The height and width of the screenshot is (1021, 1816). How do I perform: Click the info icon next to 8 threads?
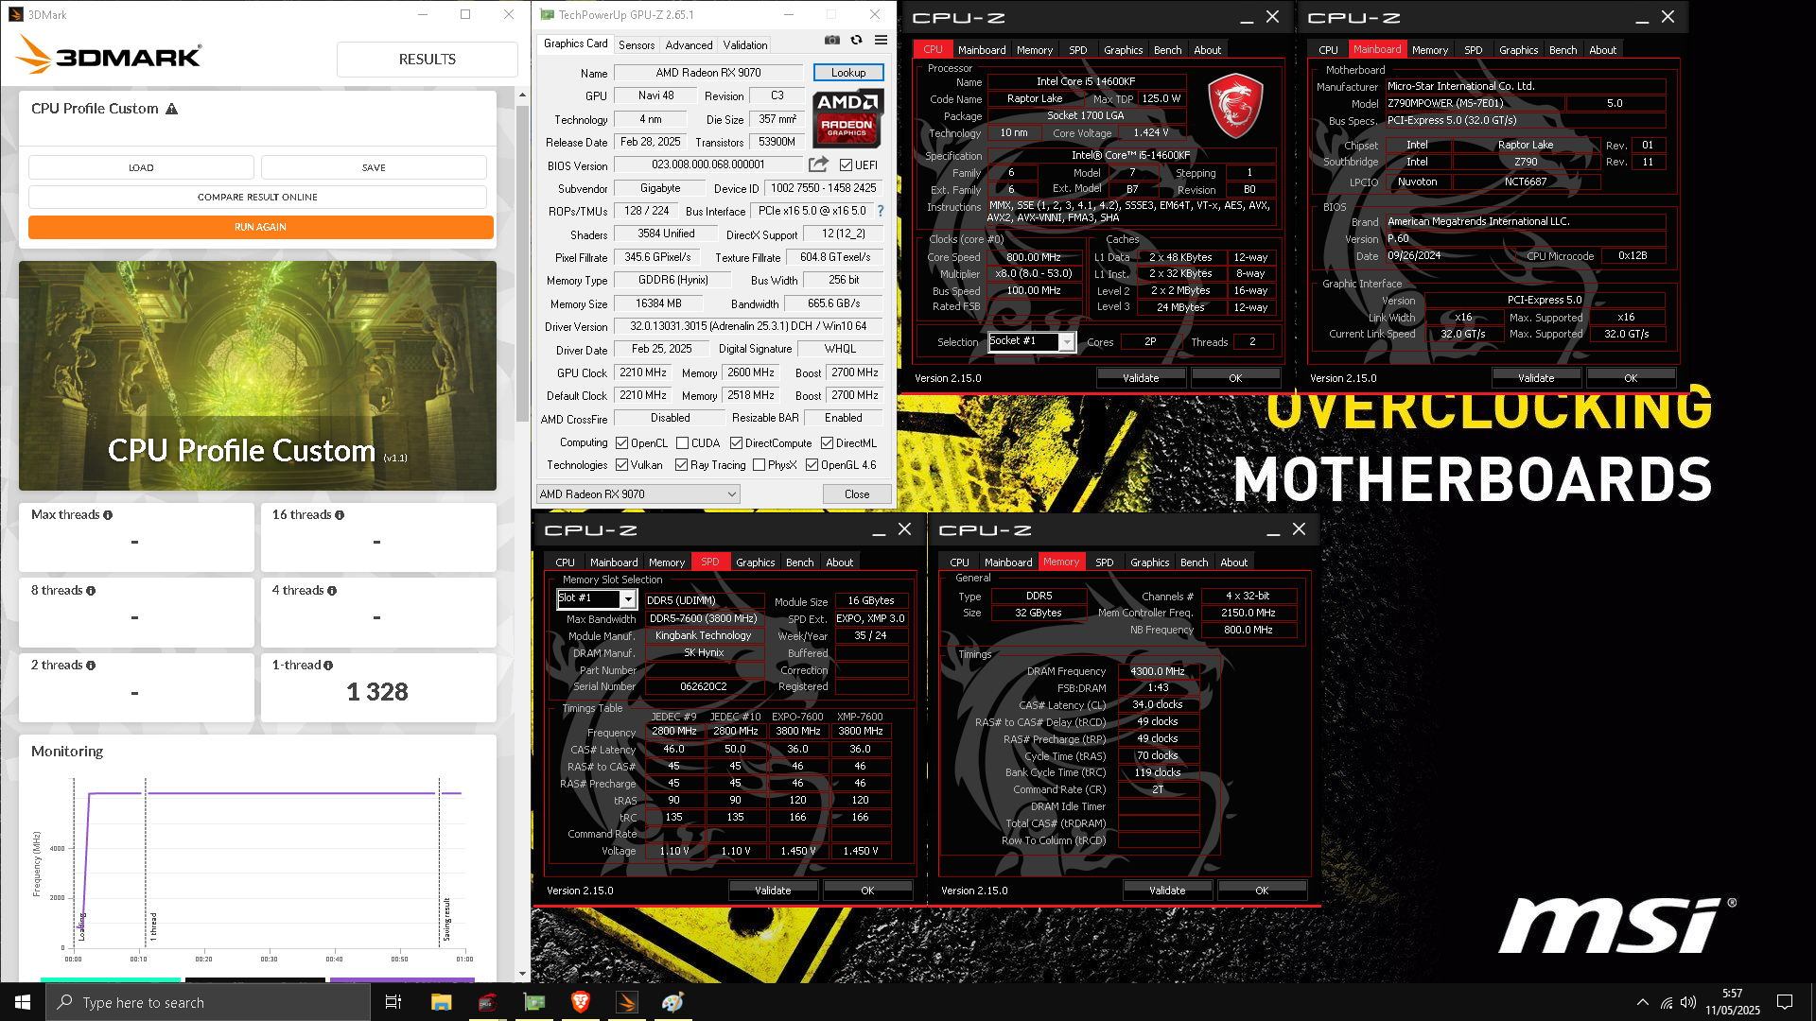[x=91, y=591]
